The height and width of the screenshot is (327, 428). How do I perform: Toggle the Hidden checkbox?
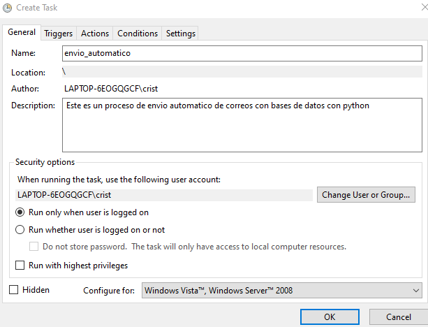point(14,289)
